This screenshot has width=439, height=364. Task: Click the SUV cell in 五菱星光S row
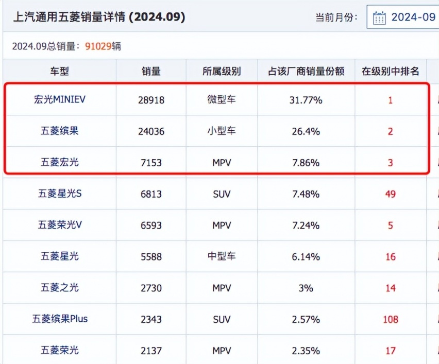tap(222, 194)
